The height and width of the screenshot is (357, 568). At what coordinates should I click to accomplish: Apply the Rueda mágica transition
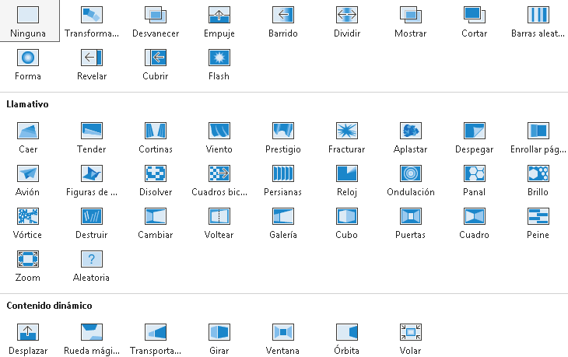(92, 339)
